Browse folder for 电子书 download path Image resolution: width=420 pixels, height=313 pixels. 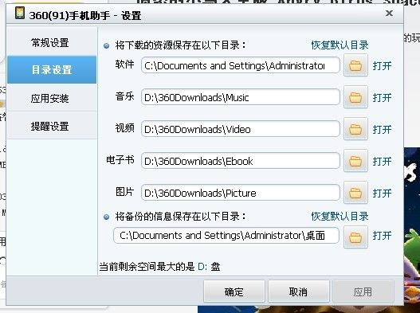pyautogui.click(x=355, y=161)
